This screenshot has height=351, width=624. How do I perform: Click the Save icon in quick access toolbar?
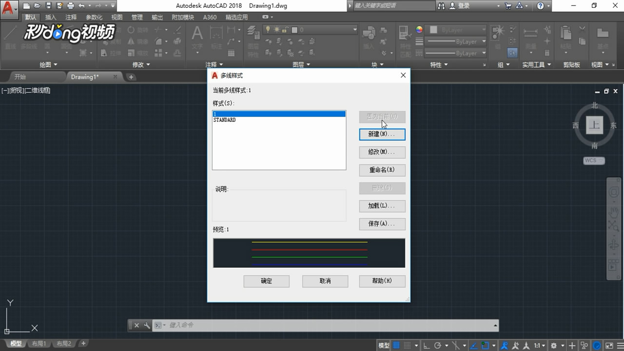pos(48,6)
